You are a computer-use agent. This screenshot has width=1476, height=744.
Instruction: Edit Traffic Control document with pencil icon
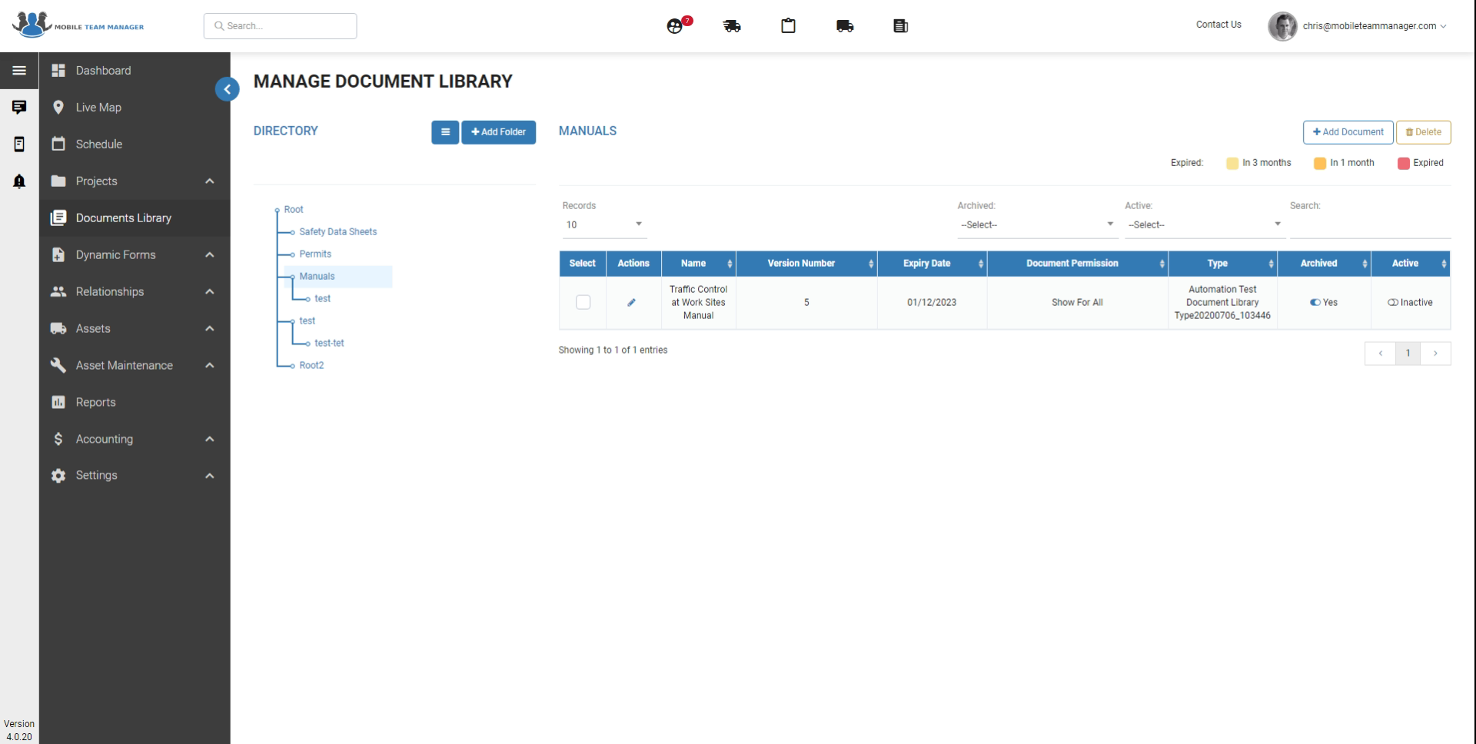coord(632,302)
